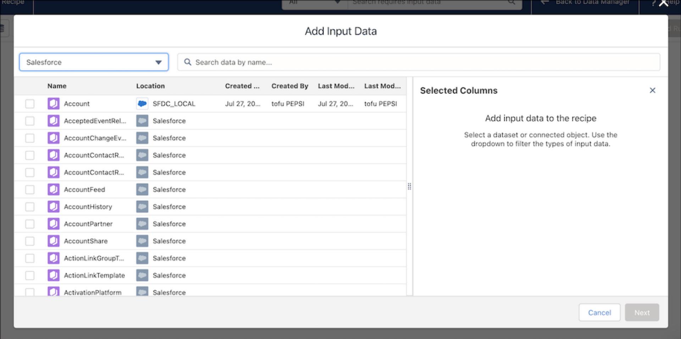Screen dimensions: 681x339
Task: Click the ActivationPlatform name
Action: click(x=93, y=292)
